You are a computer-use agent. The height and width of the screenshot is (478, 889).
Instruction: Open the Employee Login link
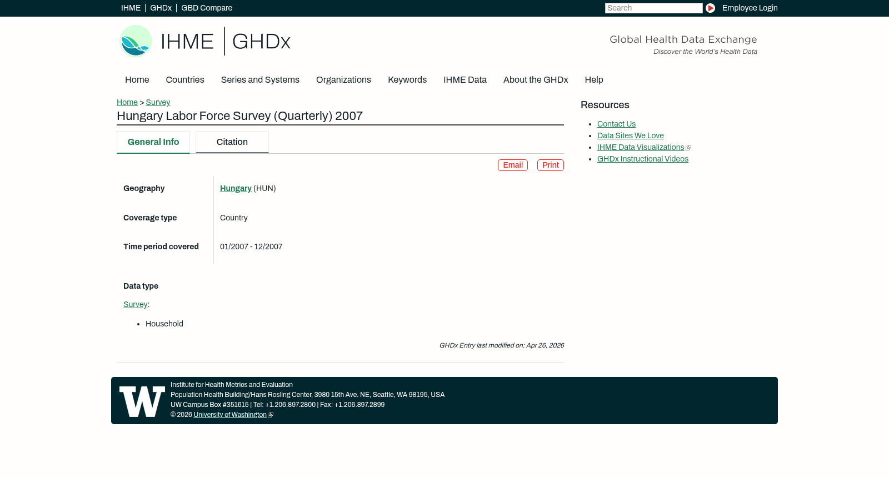[750, 8]
